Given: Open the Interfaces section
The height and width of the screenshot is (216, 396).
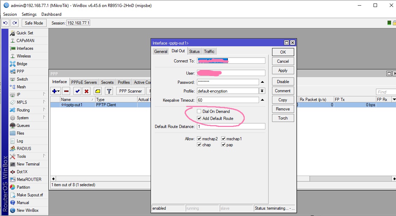Looking at the screenshot, I should point(25,48).
